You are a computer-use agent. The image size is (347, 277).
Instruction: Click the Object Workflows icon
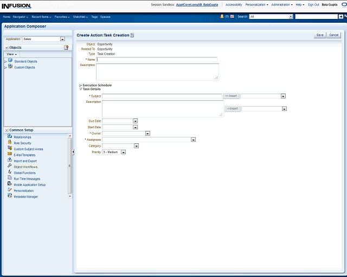tap(10, 167)
